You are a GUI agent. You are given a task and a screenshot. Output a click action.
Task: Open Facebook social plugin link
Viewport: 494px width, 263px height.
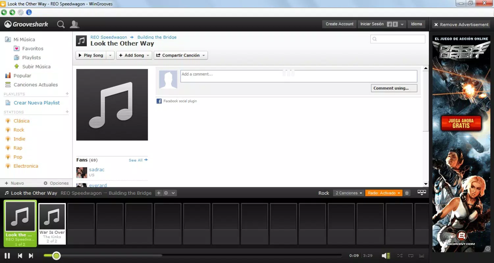click(x=180, y=101)
